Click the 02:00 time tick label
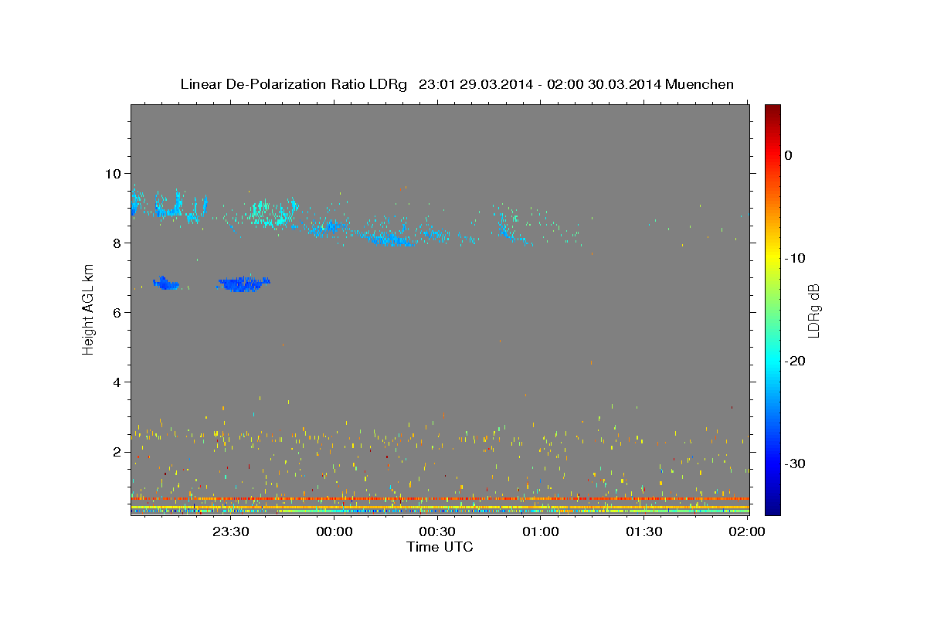 click(747, 531)
